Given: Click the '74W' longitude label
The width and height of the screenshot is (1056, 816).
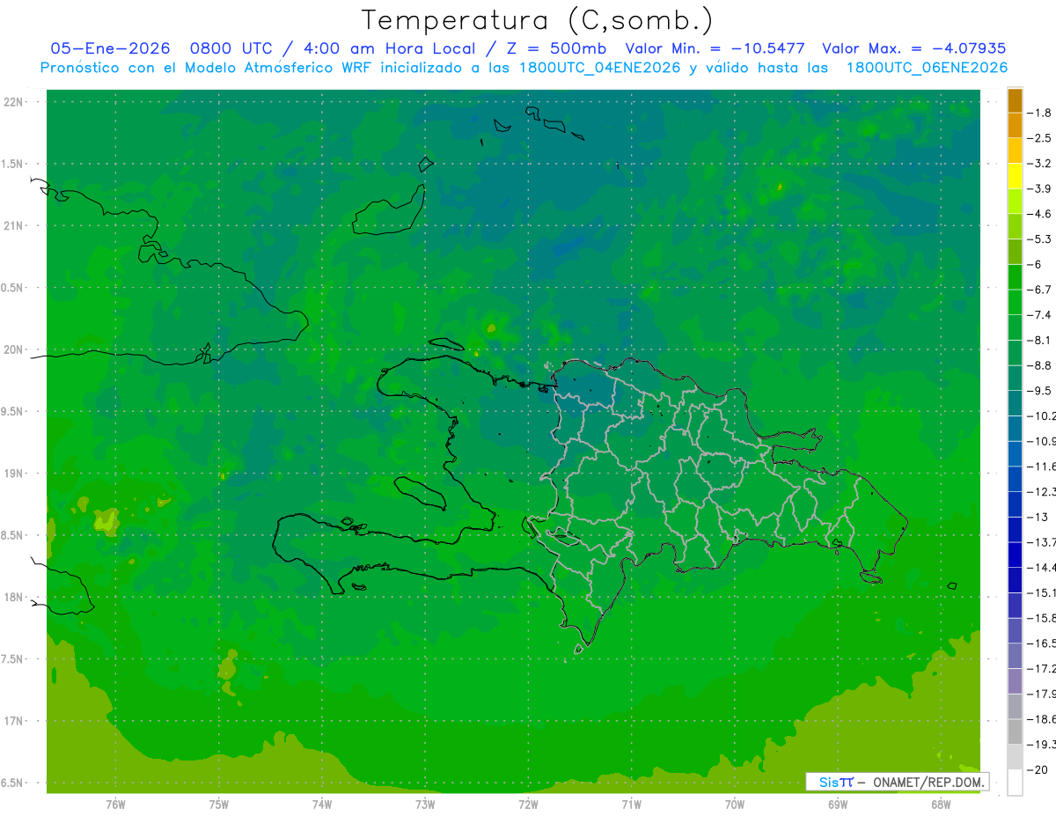Looking at the screenshot, I should [321, 805].
